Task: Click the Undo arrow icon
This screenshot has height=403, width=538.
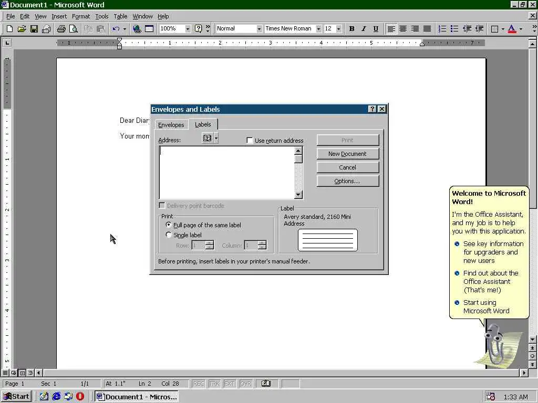Action: tap(116, 29)
